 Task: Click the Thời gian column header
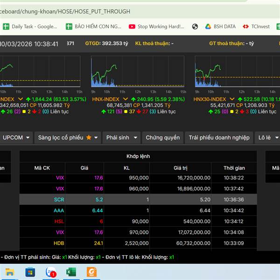[x=234, y=168]
